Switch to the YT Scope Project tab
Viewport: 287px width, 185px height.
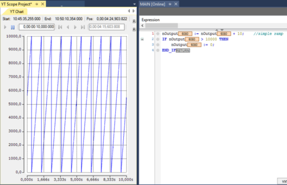[16, 4]
